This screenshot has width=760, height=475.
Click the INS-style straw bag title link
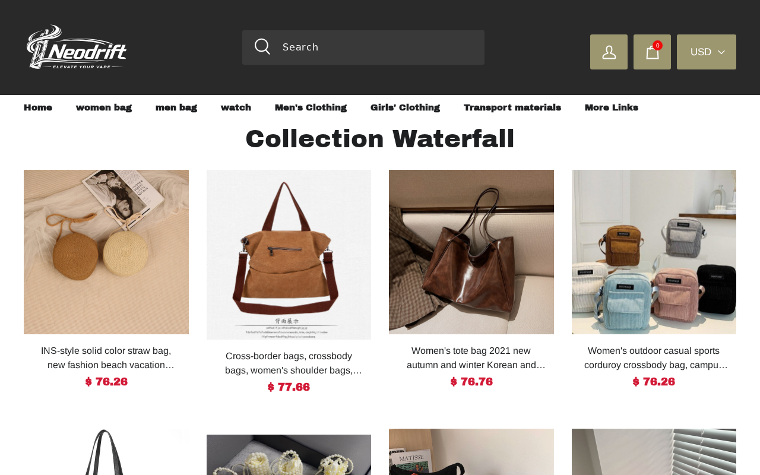tap(106, 358)
